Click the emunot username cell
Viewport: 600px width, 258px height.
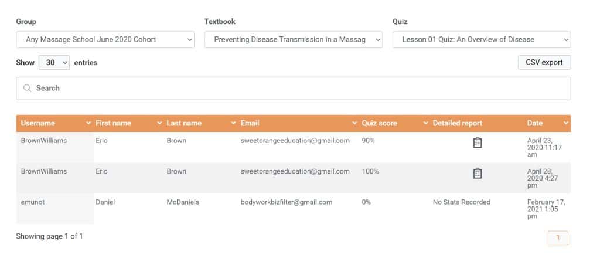tap(32, 202)
